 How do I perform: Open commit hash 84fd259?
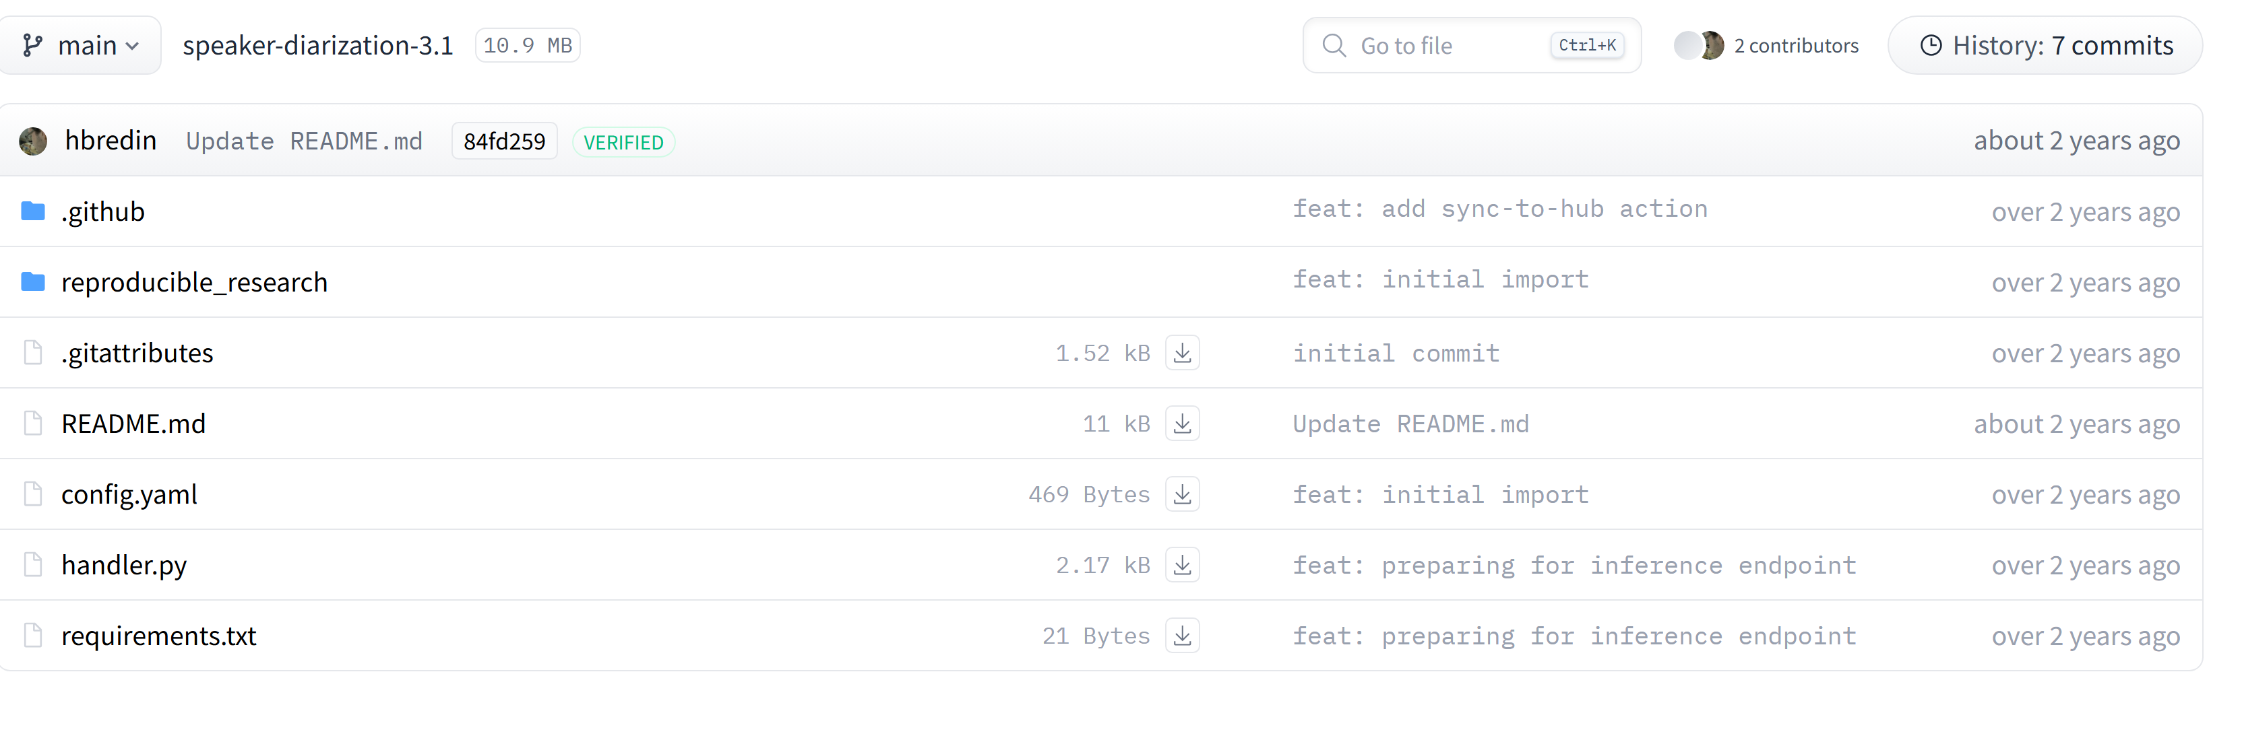pos(504,141)
